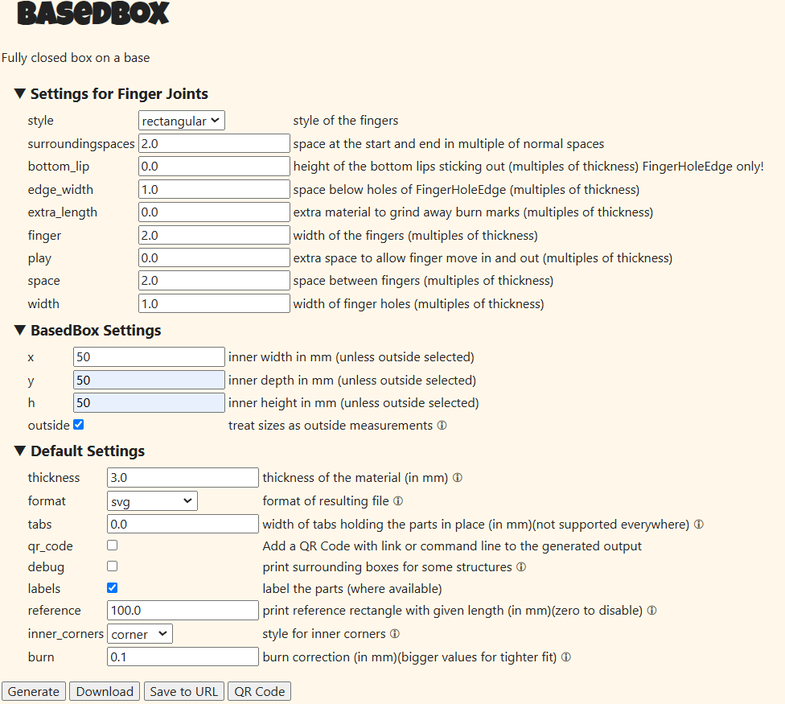This screenshot has height=704, width=785.
Task: Click the Download button
Action: click(105, 691)
